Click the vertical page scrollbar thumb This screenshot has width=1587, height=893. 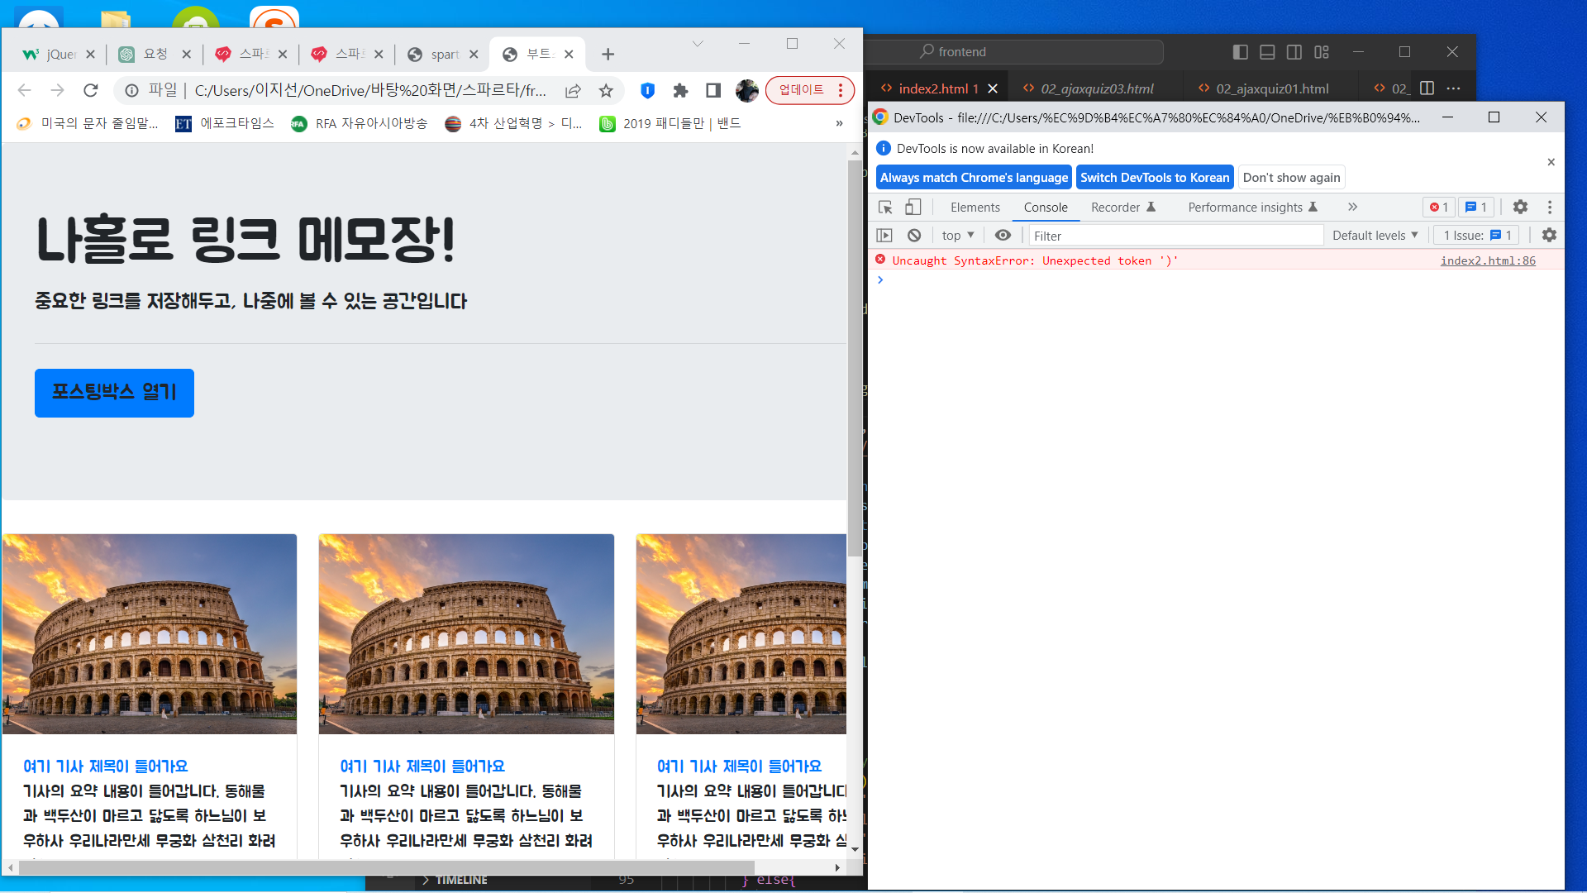[x=855, y=357]
